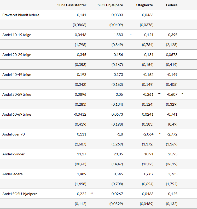Select the Ledere column header
This screenshot has height=209, width=197.
click(x=172, y=5)
